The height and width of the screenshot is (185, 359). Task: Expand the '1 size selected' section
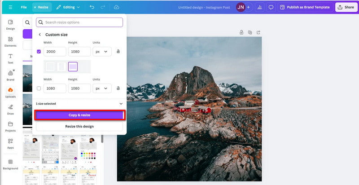(x=121, y=104)
